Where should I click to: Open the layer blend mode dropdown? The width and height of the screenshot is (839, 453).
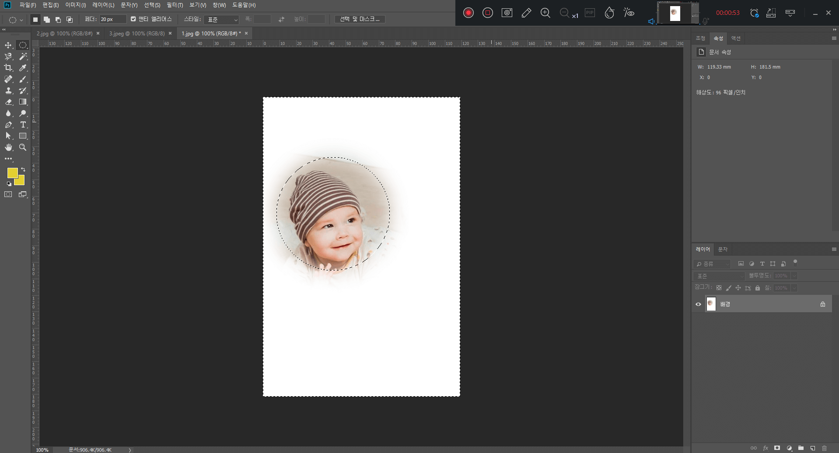(719, 276)
